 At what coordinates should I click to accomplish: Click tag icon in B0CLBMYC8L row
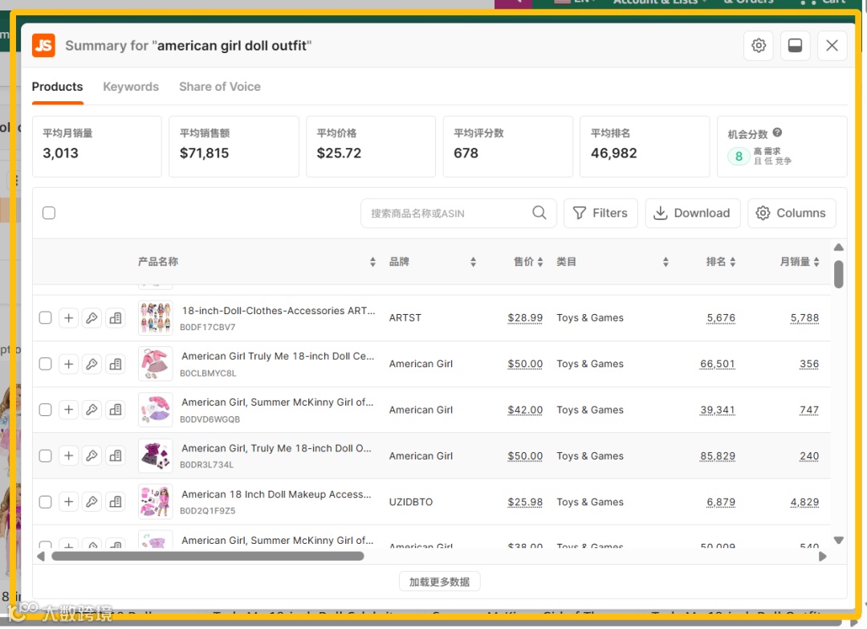(92, 364)
